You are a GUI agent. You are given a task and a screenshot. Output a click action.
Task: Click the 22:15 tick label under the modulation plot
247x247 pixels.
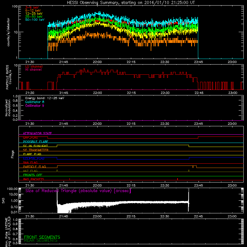(x=131, y=124)
